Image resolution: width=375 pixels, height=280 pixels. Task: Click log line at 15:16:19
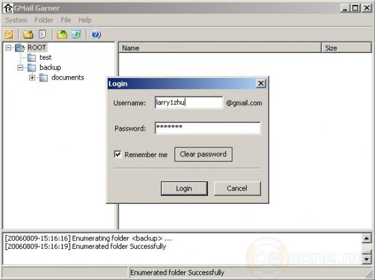[85, 247]
